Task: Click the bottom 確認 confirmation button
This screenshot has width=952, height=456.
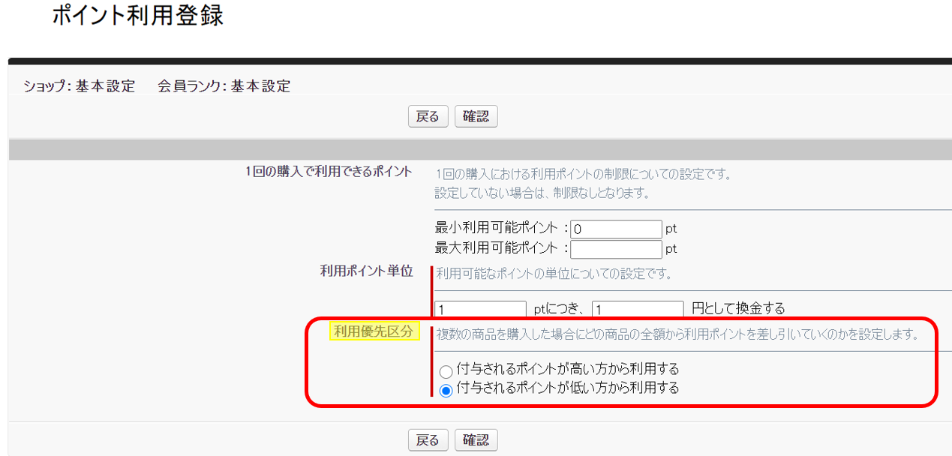Action: [476, 440]
